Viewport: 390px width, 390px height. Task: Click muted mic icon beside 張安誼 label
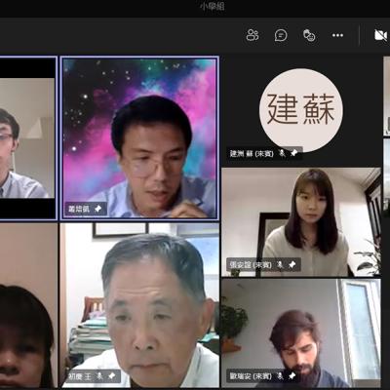pos(281,265)
